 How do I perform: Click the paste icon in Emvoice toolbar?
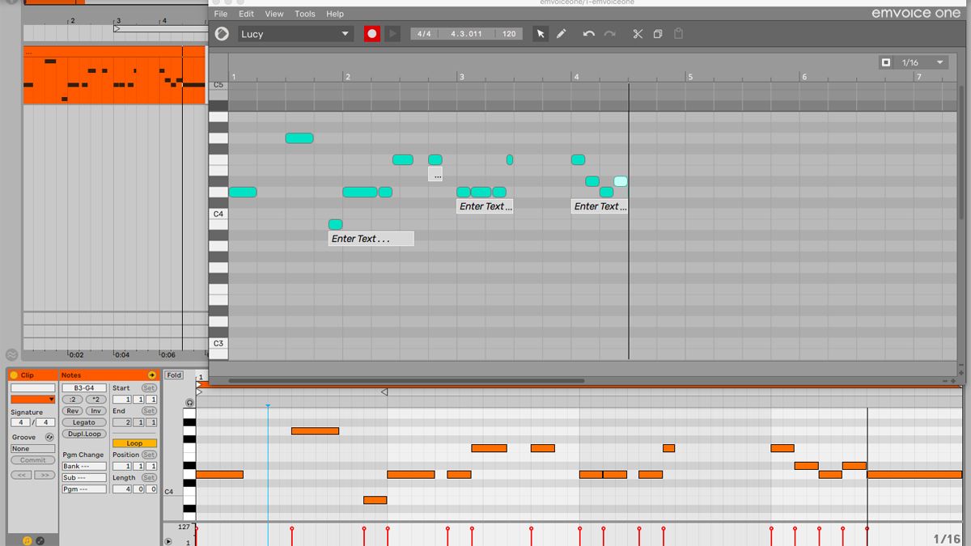[678, 34]
